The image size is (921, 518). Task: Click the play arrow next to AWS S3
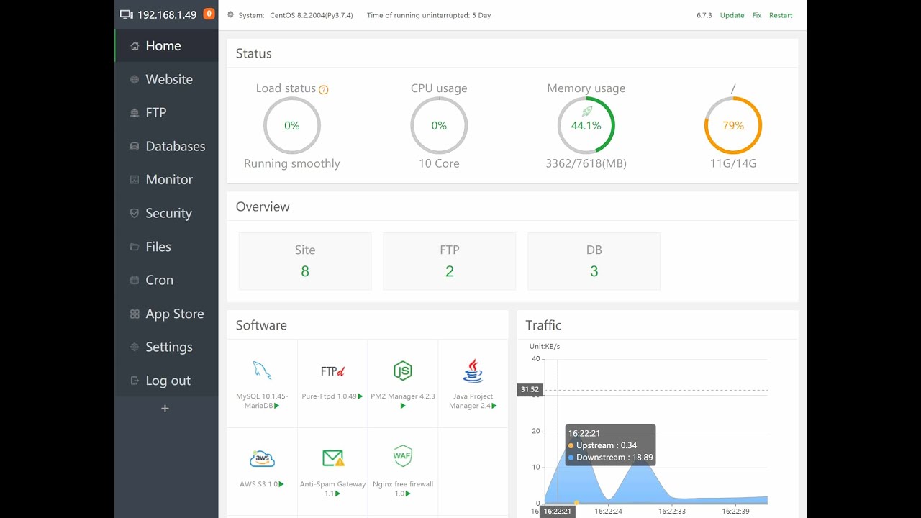pyautogui.click(x=281, y=484)
